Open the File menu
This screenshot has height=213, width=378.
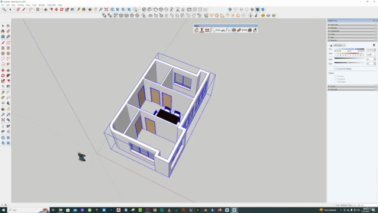coord(2,5)
